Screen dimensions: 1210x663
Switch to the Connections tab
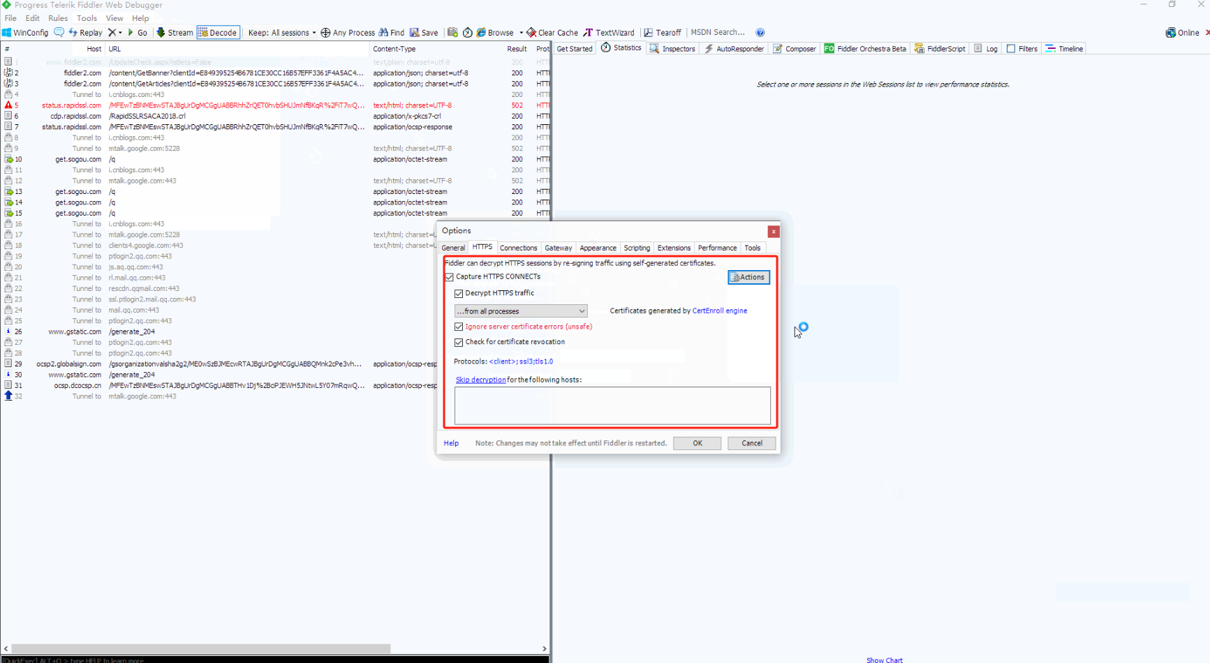(518, 248)
